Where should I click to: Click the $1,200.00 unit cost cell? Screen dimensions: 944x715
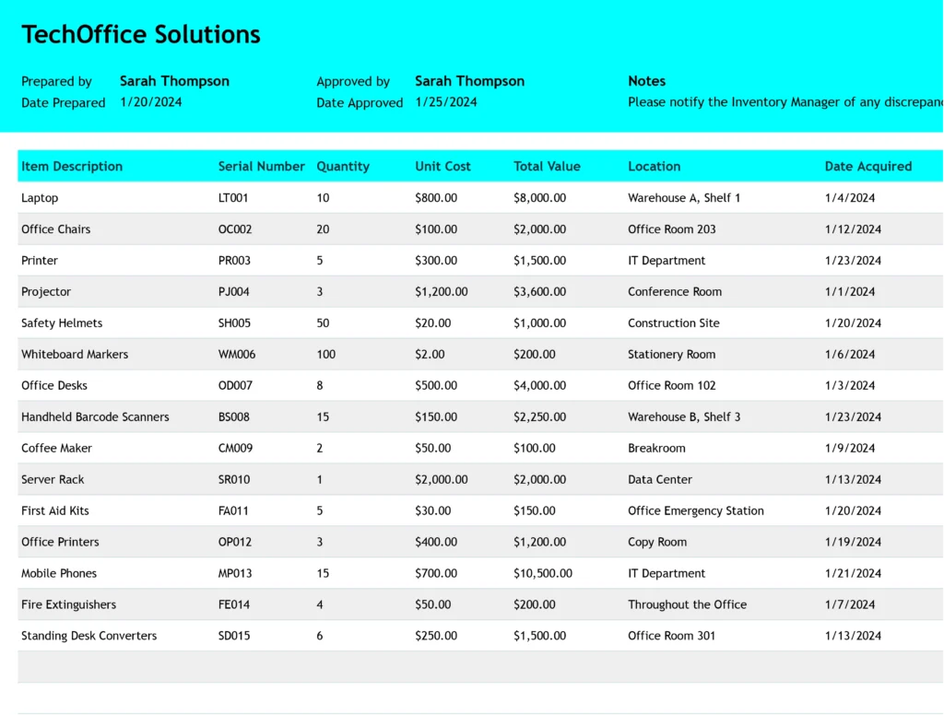442,292
